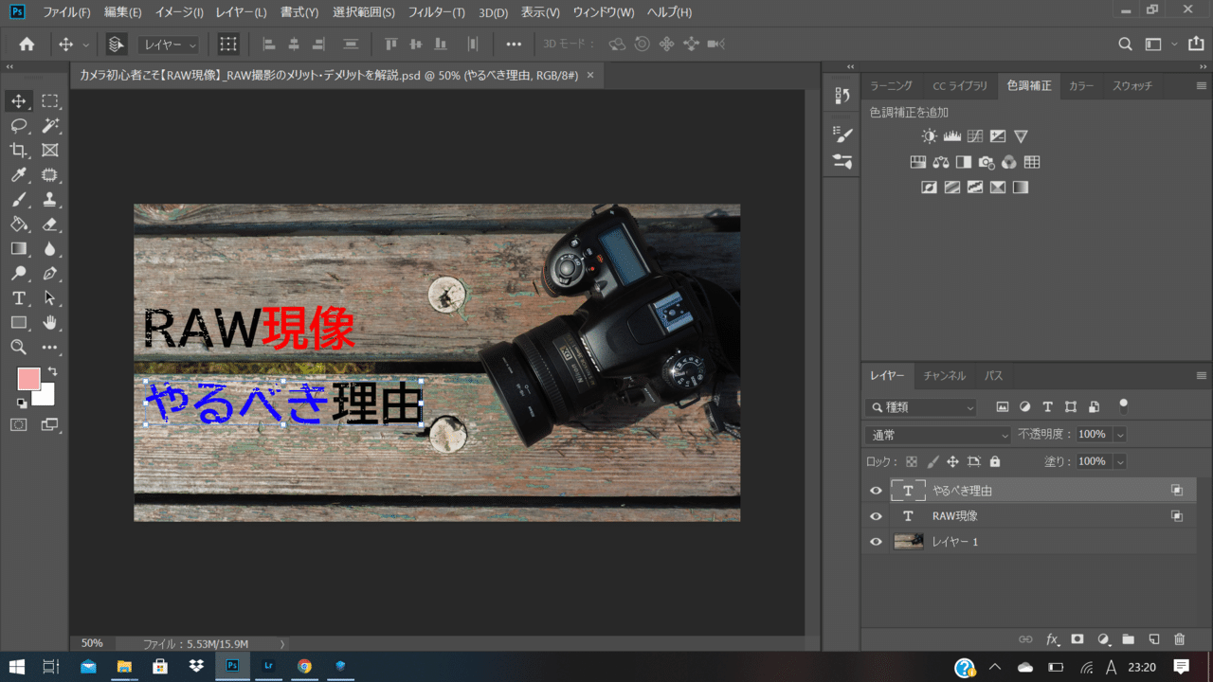Screen dimensions: 1213x682
Task: Select the Hand tool
Action: pyautogui.click(x=50, y=323)
